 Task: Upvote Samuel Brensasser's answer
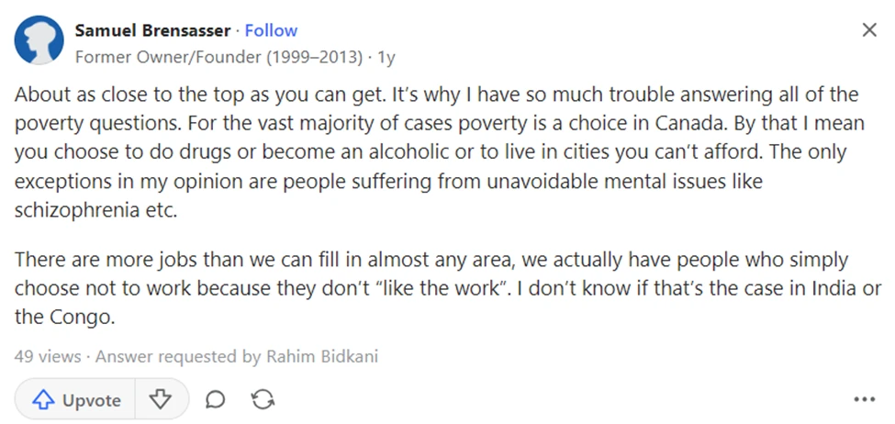75,399
